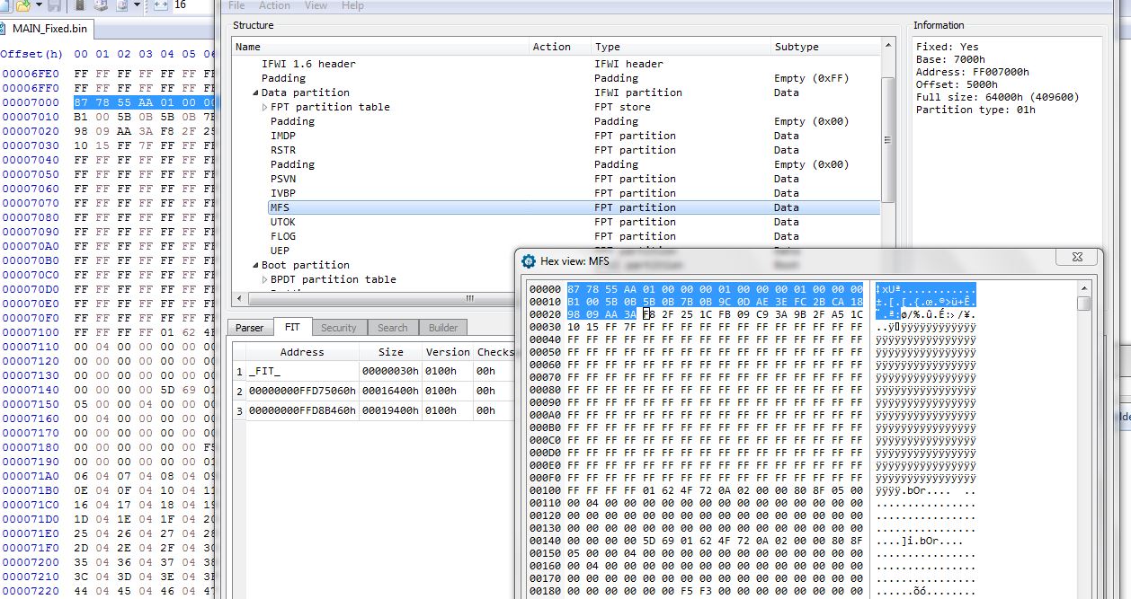Click the open RAM chip icon

[x=79, y=5]
